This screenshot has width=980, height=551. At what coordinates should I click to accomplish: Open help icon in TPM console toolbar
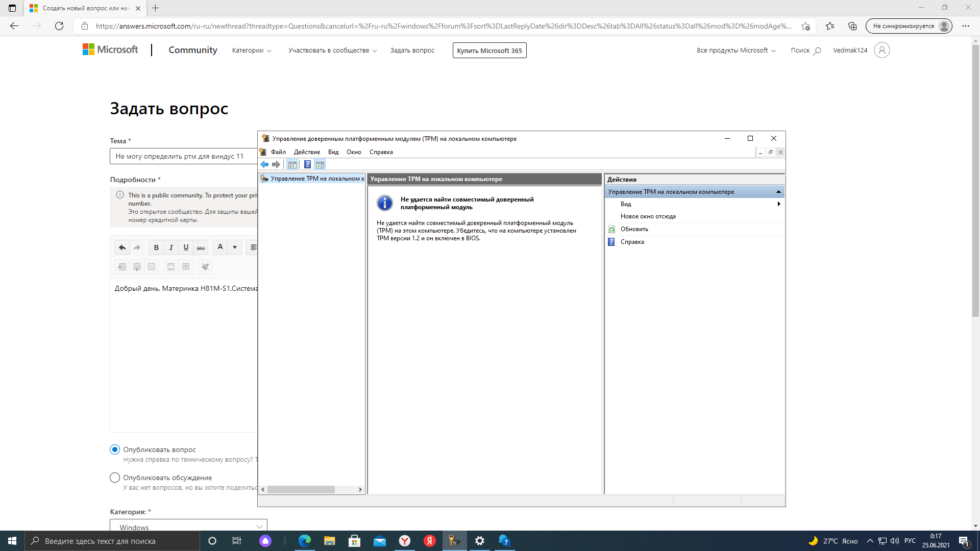tap(307, 164)
